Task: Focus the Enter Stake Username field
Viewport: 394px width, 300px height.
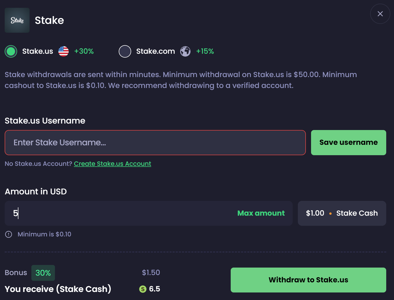Action: (155, 143)
